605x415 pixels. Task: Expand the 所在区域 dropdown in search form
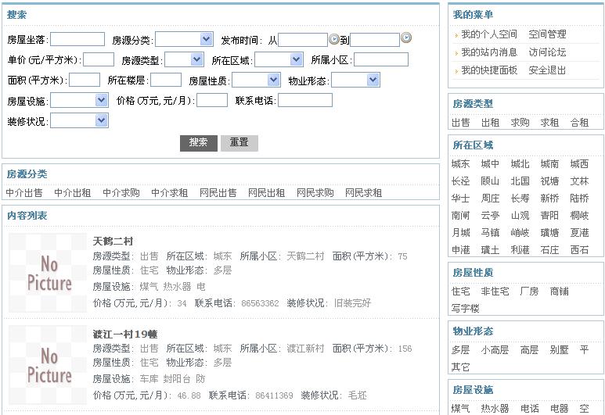point(279,59)
